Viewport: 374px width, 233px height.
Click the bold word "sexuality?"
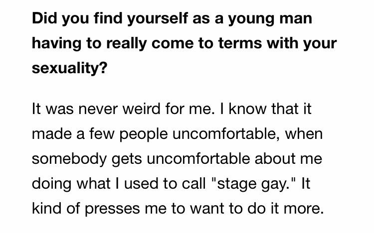click(70, 69)
